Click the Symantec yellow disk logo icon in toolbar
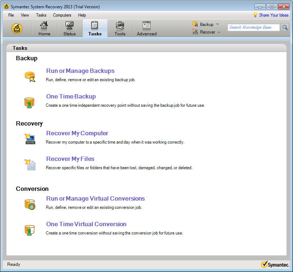This screenshot has height=272, width=293. point(17,28)
